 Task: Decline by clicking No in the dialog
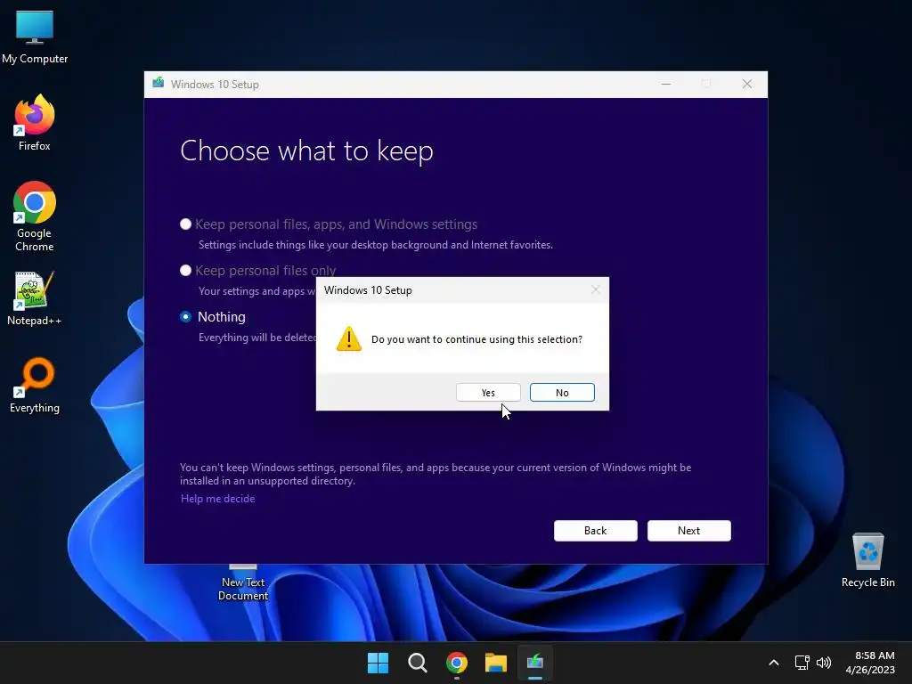point(562,393)
